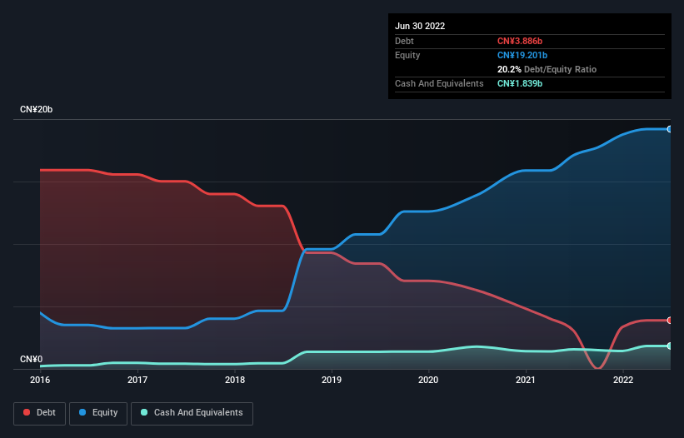Click the 2017 x-axis label
The width and height of the screenshot is (684, 438).
coord(137,380)
